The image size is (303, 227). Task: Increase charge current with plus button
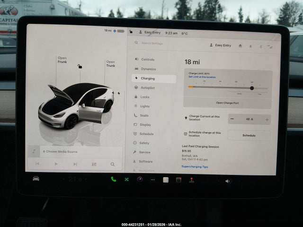267,119
